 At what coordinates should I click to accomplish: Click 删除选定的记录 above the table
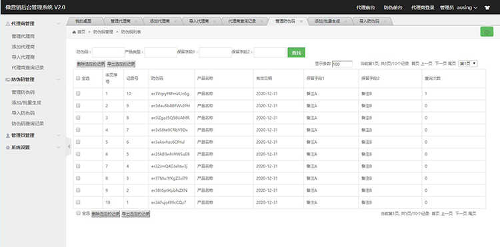click(91, 64)
